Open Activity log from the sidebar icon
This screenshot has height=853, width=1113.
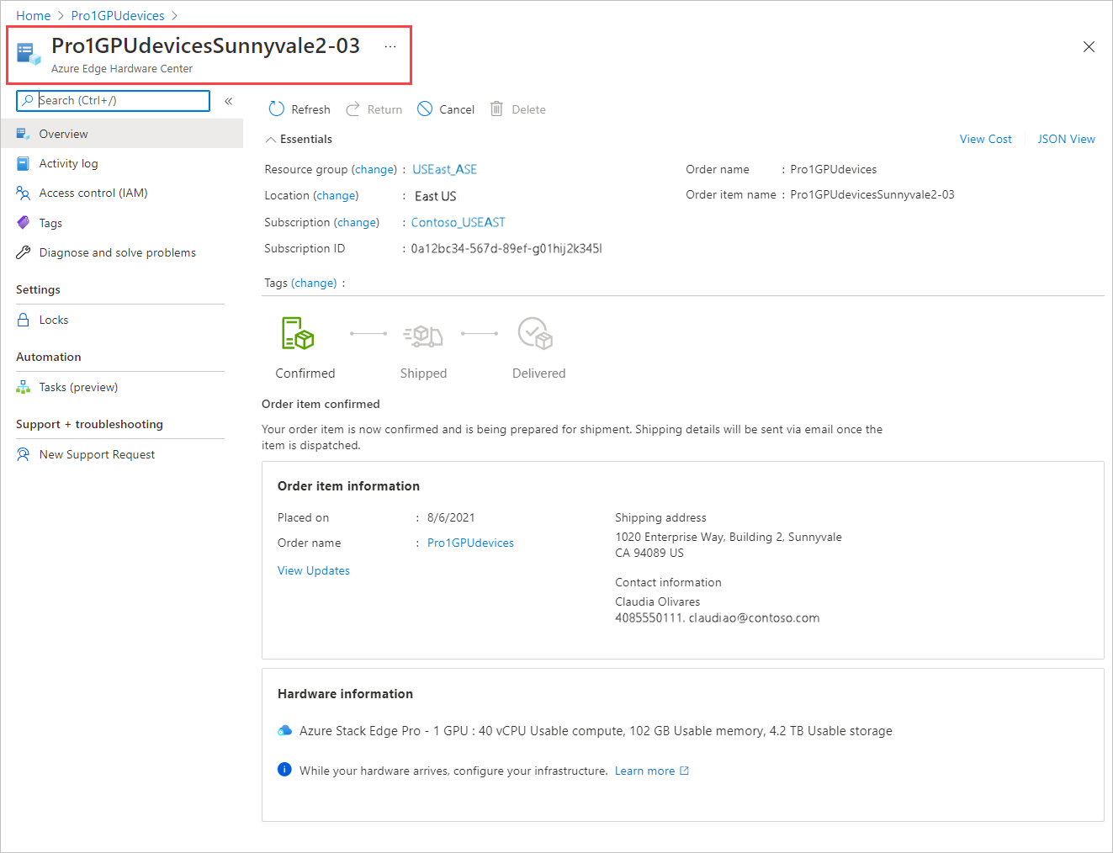click(24, 163)
